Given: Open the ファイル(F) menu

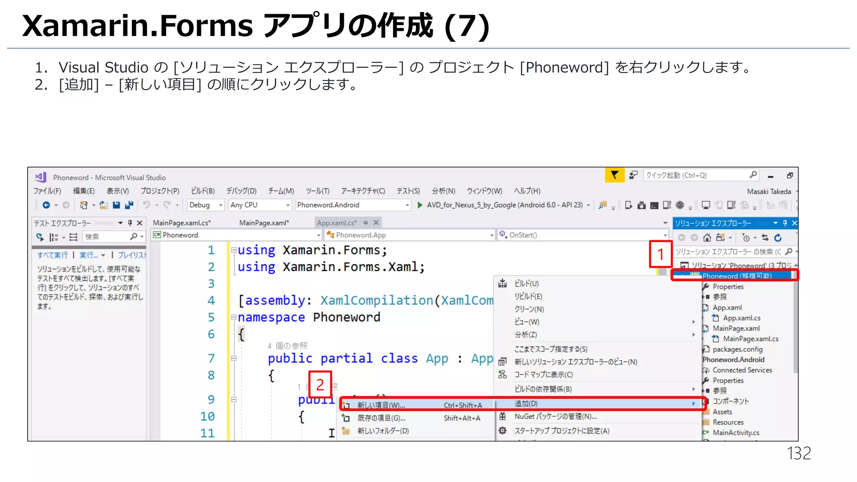Looking at the screenshot, I should tap(47, 191).
